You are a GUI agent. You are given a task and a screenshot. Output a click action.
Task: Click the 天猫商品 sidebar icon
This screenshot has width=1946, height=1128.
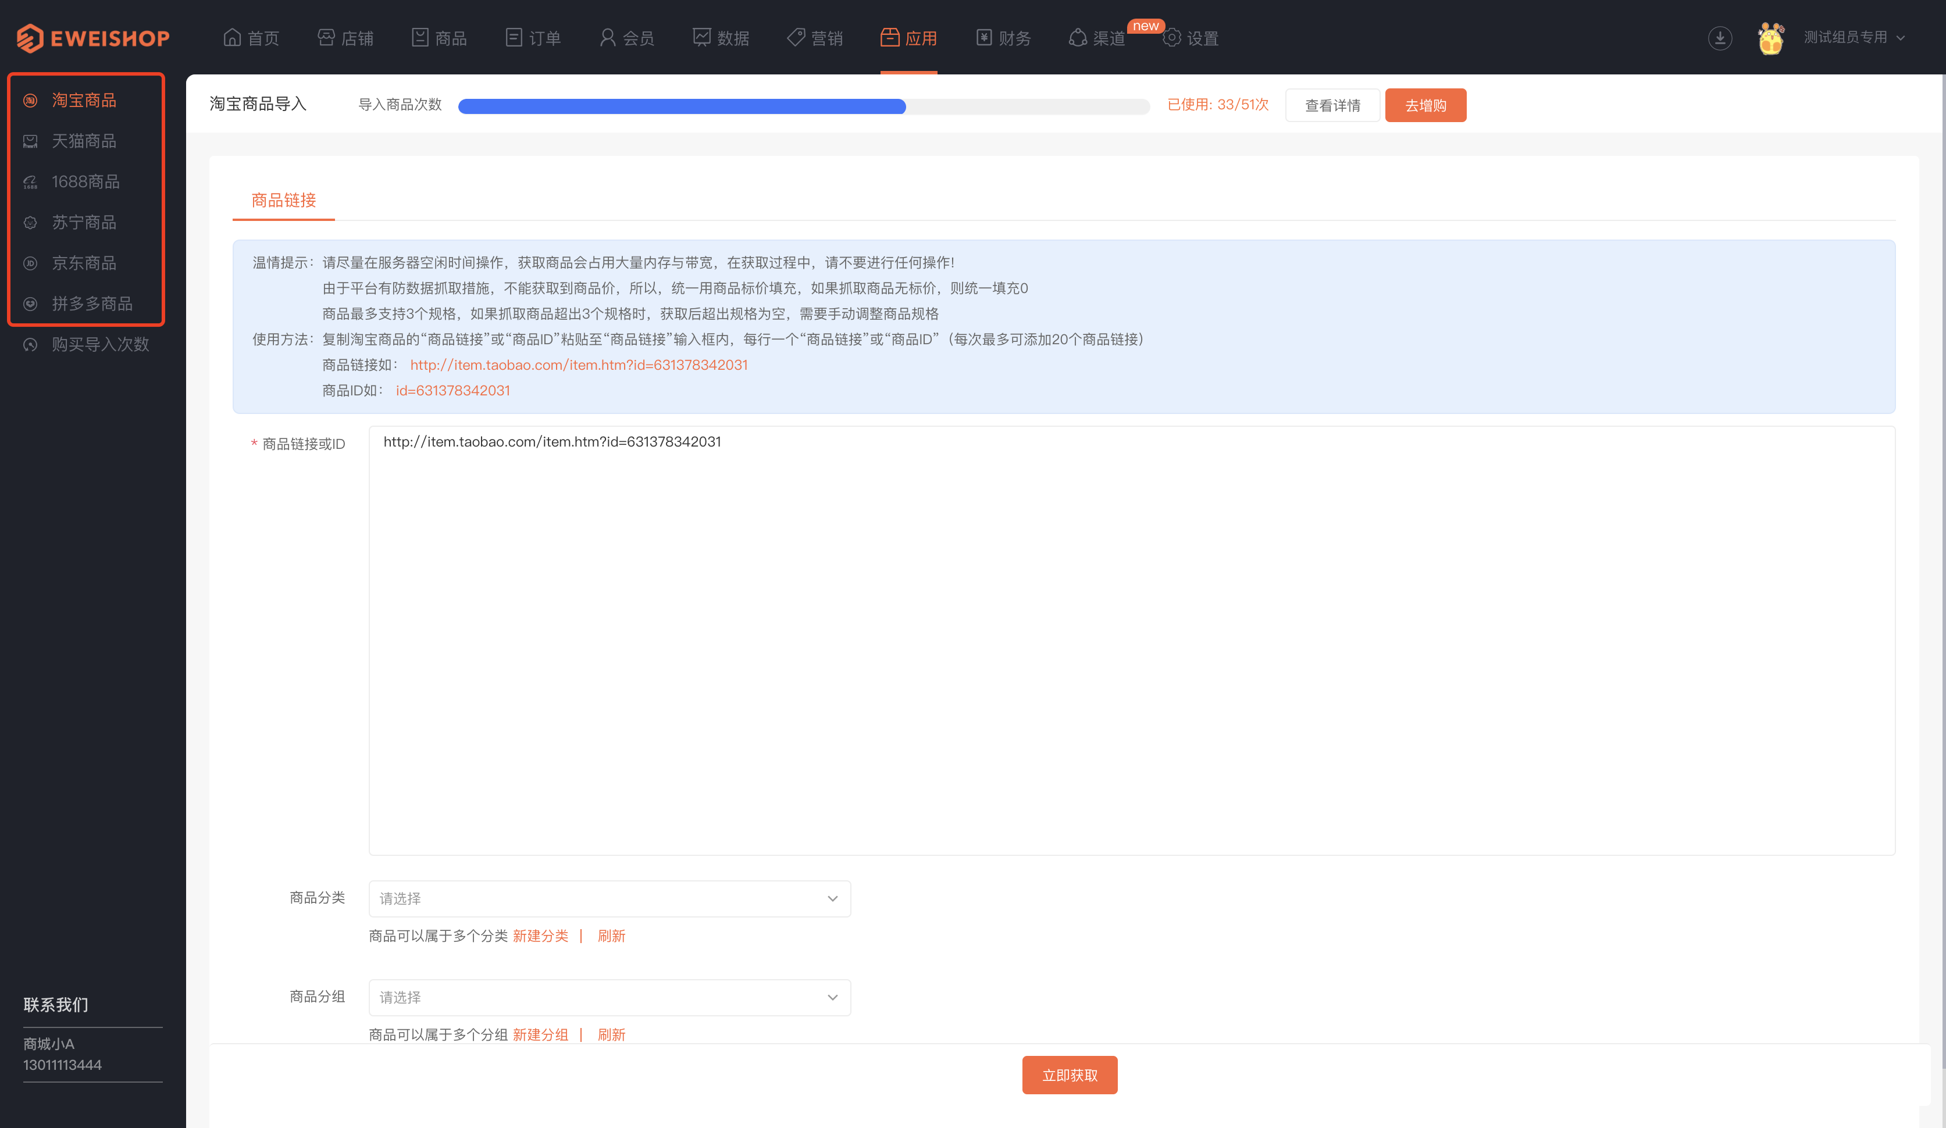[x=30, y=141]
